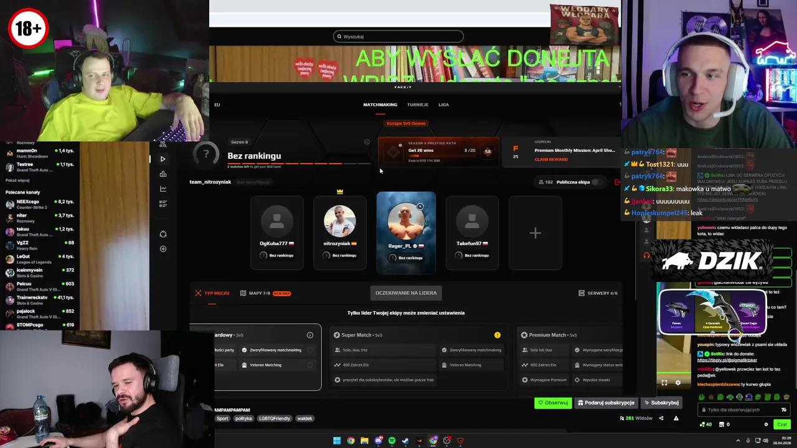Click the video player fullscreen icon
Screen dimensions: 797x448
[x=664, y=383]
